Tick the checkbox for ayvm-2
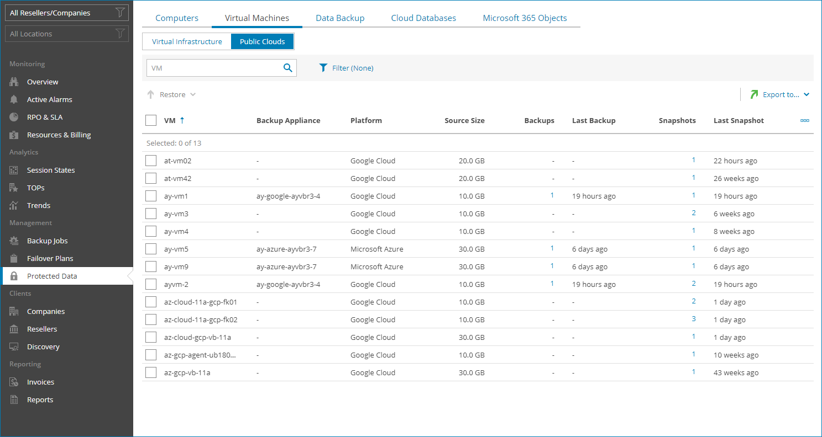822x437 pixels. (x=151, y=284)
